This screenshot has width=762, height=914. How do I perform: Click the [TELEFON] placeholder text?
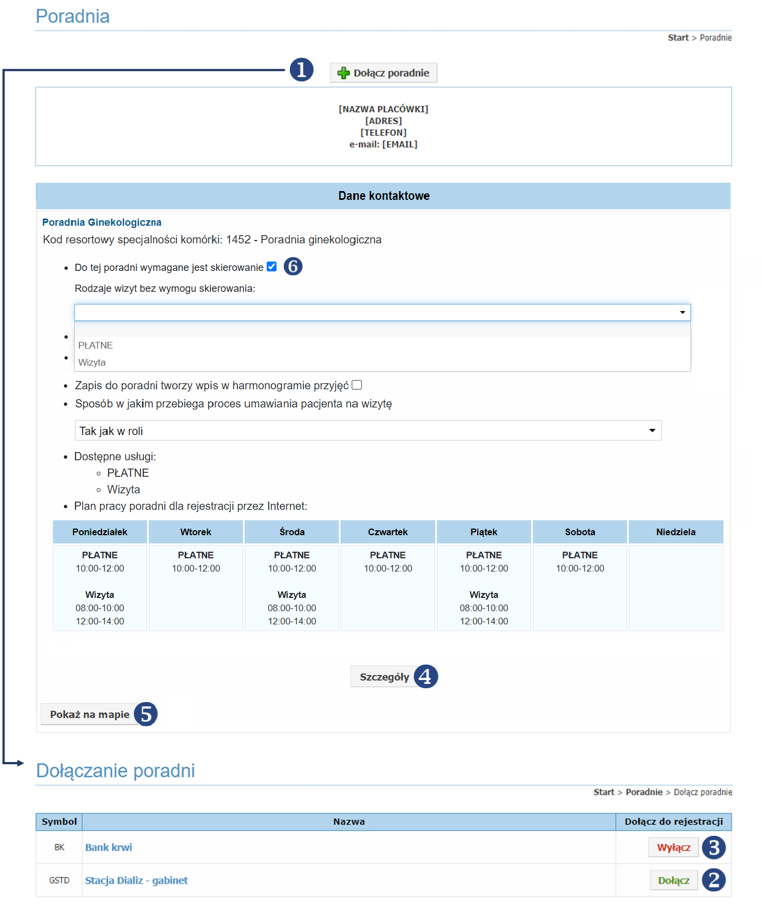(383, 133)
